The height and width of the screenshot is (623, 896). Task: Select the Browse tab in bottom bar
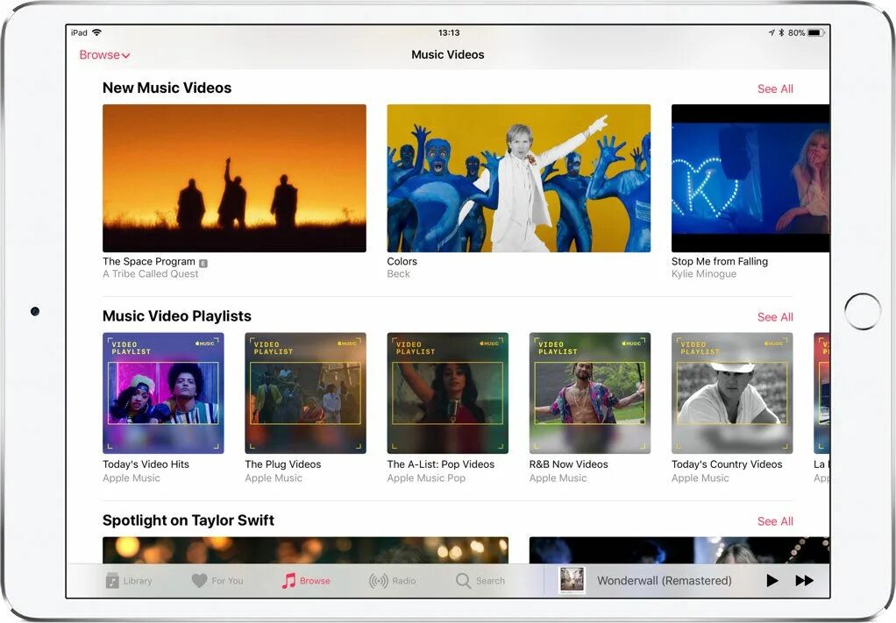(x=306, y=581)
